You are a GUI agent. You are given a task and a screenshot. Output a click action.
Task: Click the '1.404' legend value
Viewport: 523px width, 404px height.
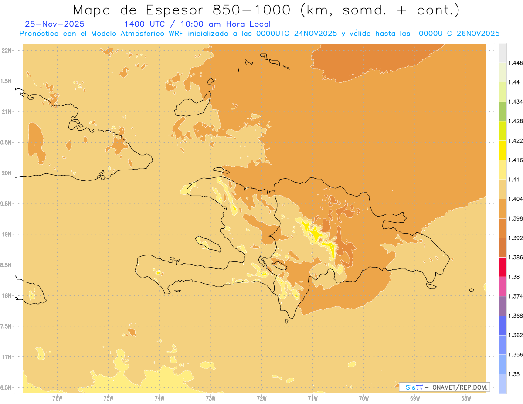tap(516, 199)
